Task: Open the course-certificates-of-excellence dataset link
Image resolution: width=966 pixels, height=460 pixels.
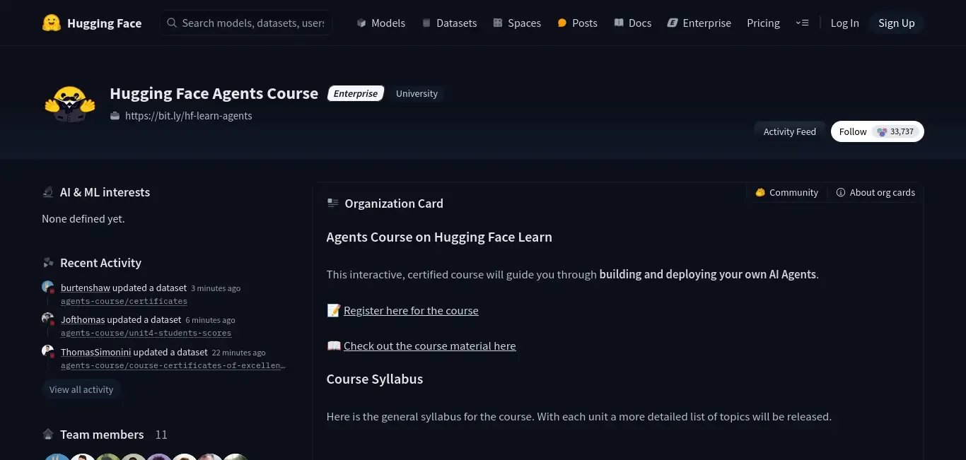Action: pyautogui.click(x=173, y=365)
